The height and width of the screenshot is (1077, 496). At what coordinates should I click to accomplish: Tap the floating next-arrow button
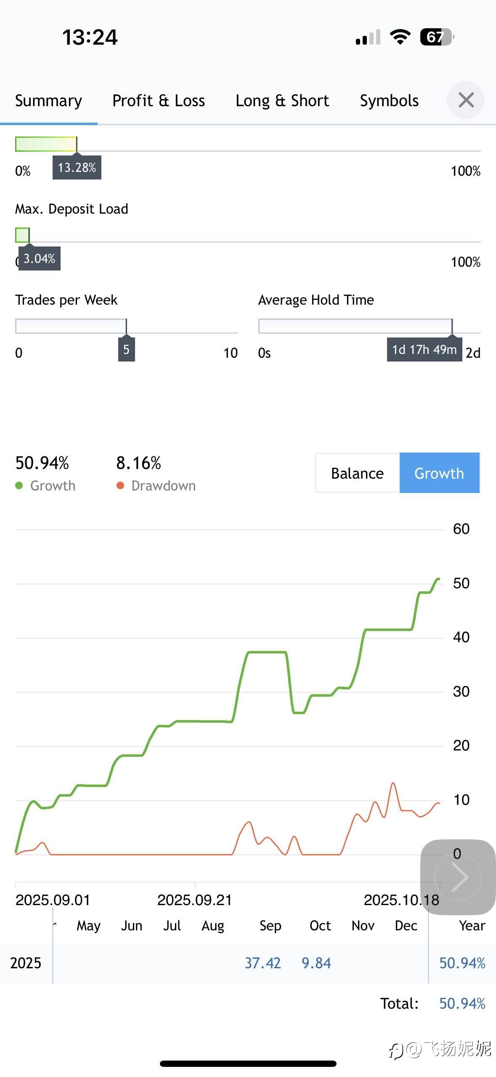(x=458, y=877)
